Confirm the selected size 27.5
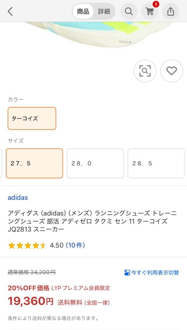 (34, 163)
